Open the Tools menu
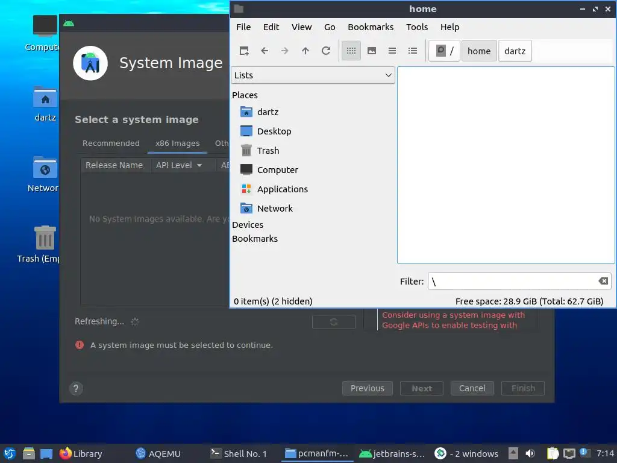 click(417, 27)
